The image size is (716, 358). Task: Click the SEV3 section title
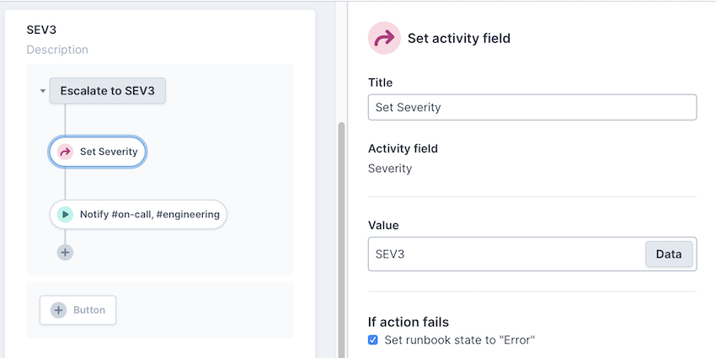coord(41,29)
